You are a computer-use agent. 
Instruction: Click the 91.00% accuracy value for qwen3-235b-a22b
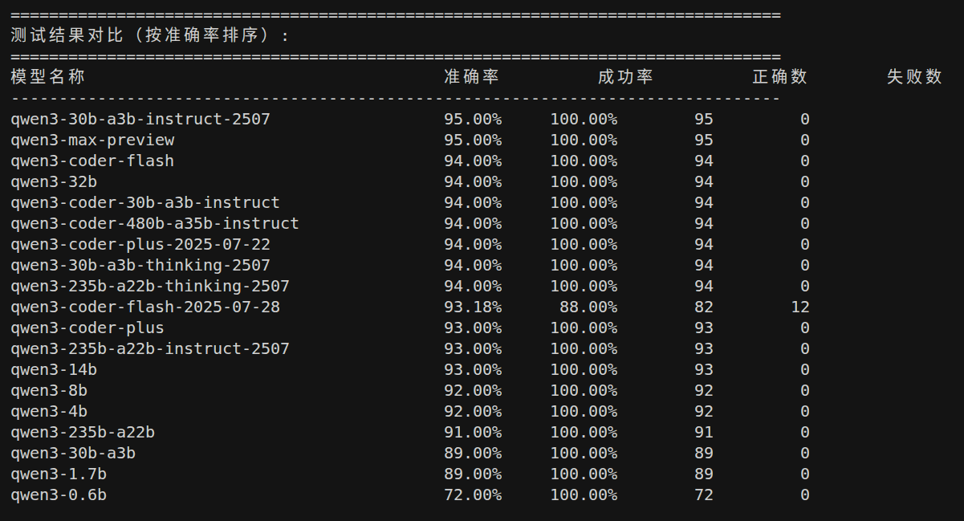tap(473, 432)
